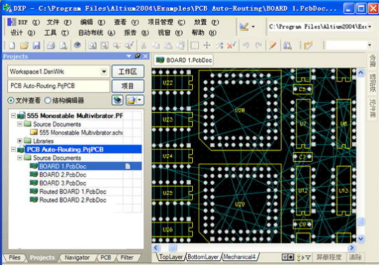Click the vertical scrollbar thumb beside PCB view
379x265 pixels.
pyautogui.click(x=361, y=222)
